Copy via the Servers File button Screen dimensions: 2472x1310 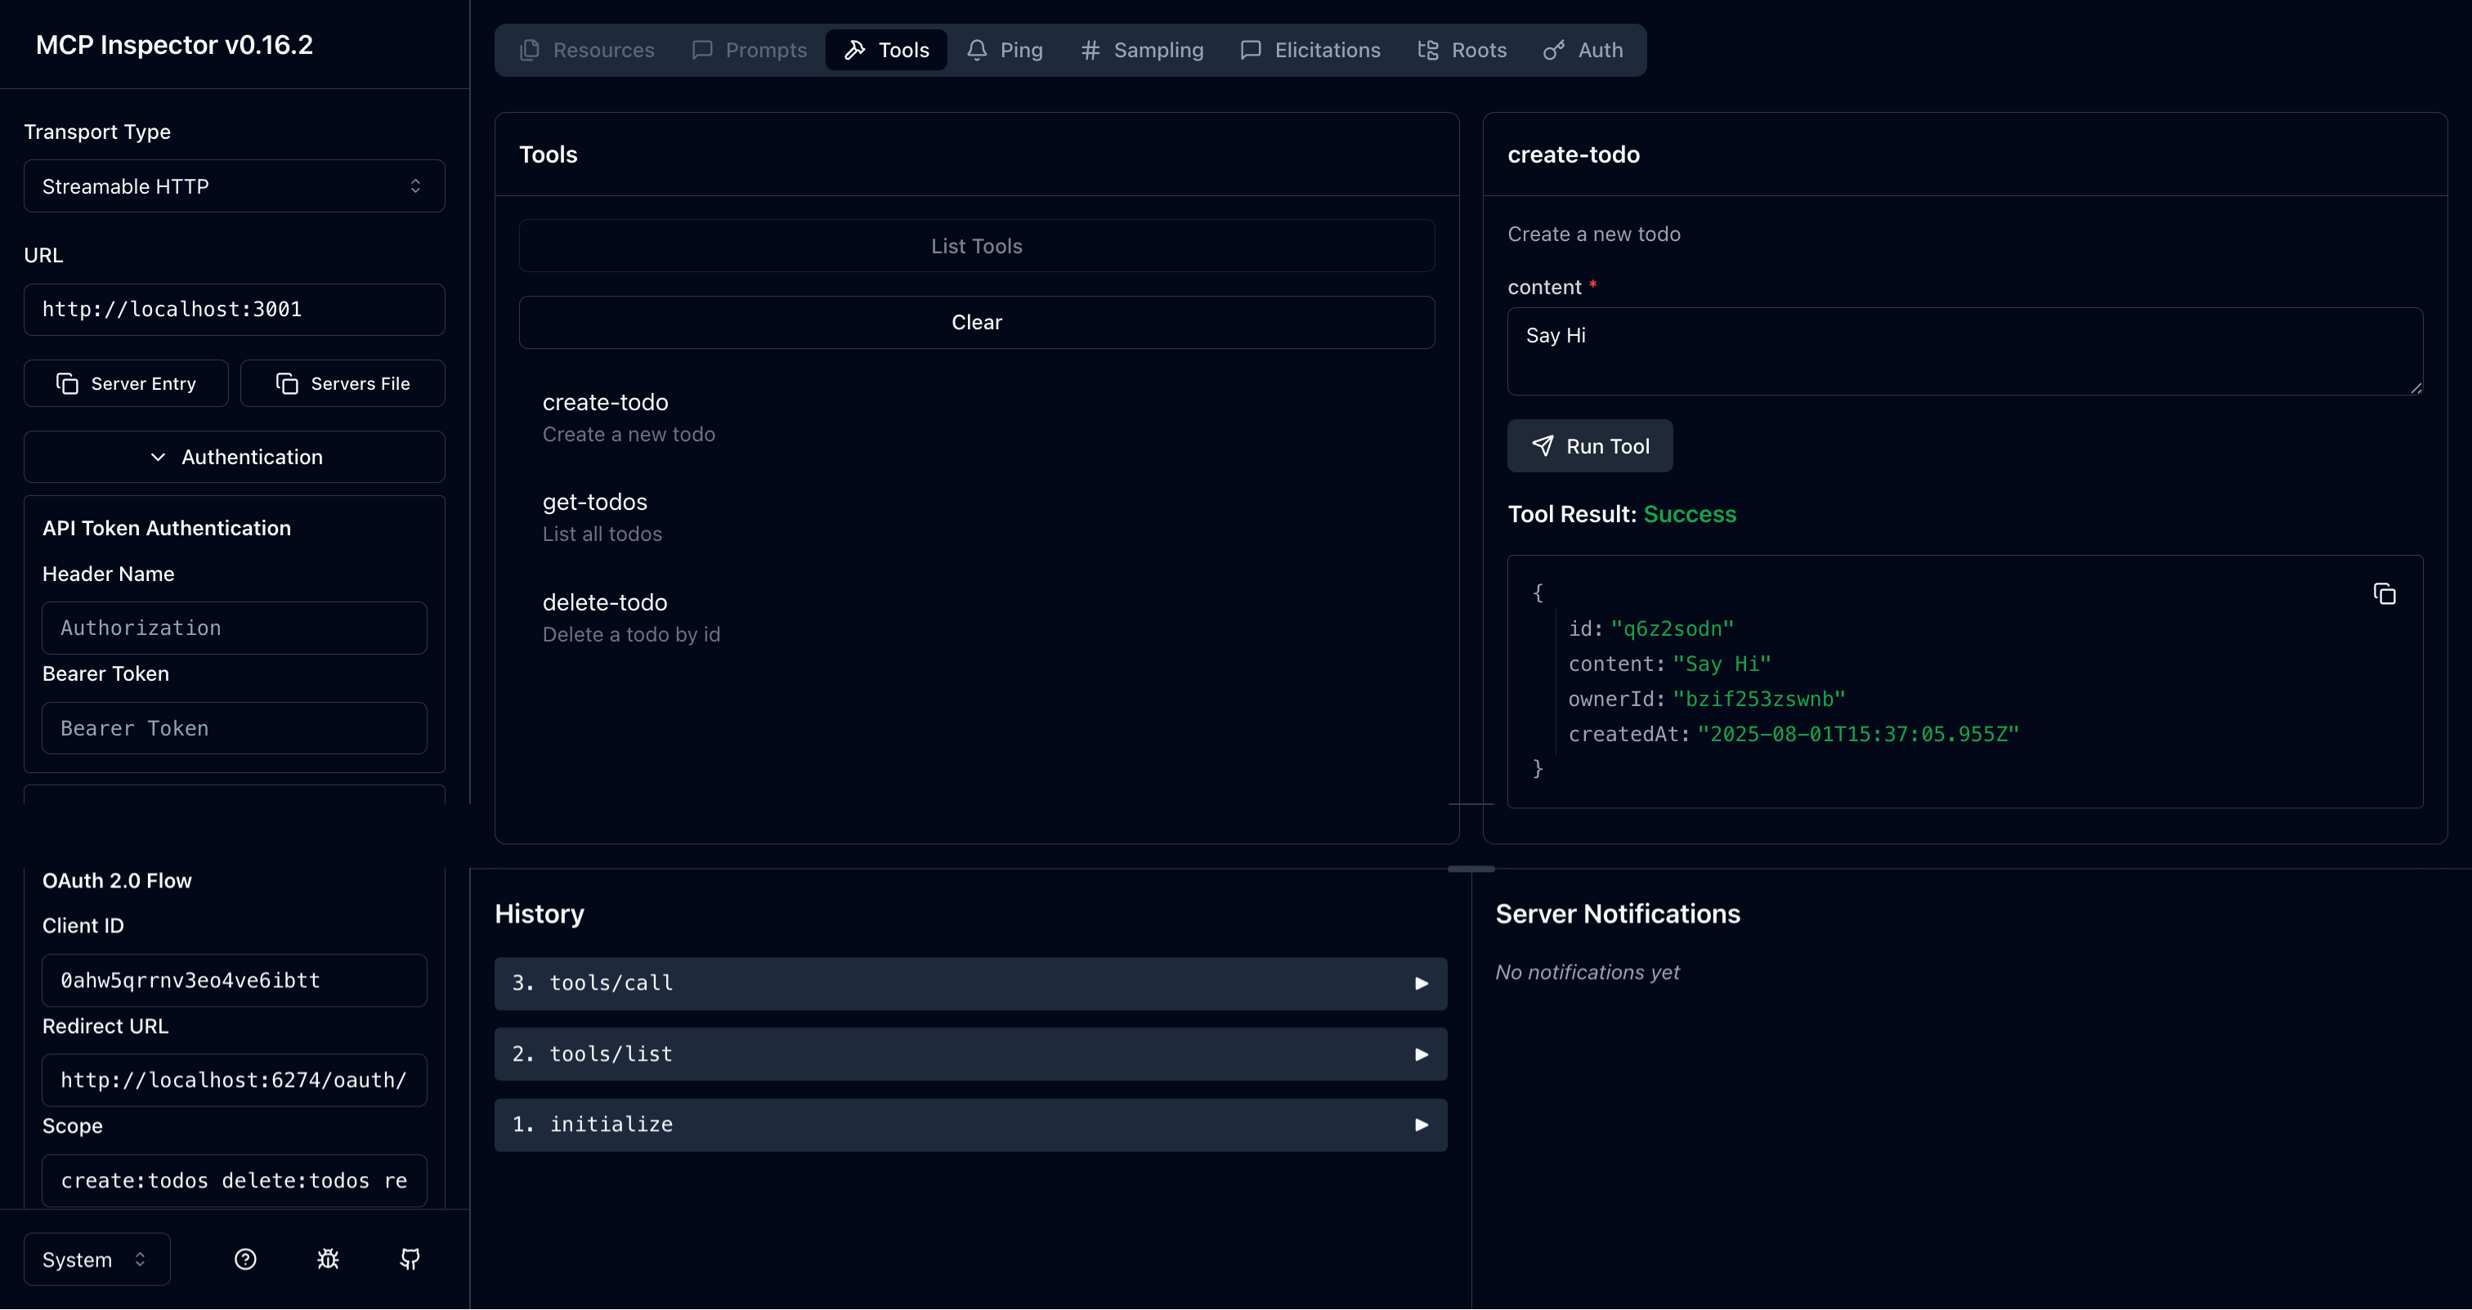(343, 382)
